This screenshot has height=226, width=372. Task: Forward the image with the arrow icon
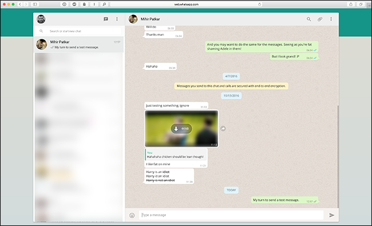(223, 129)
